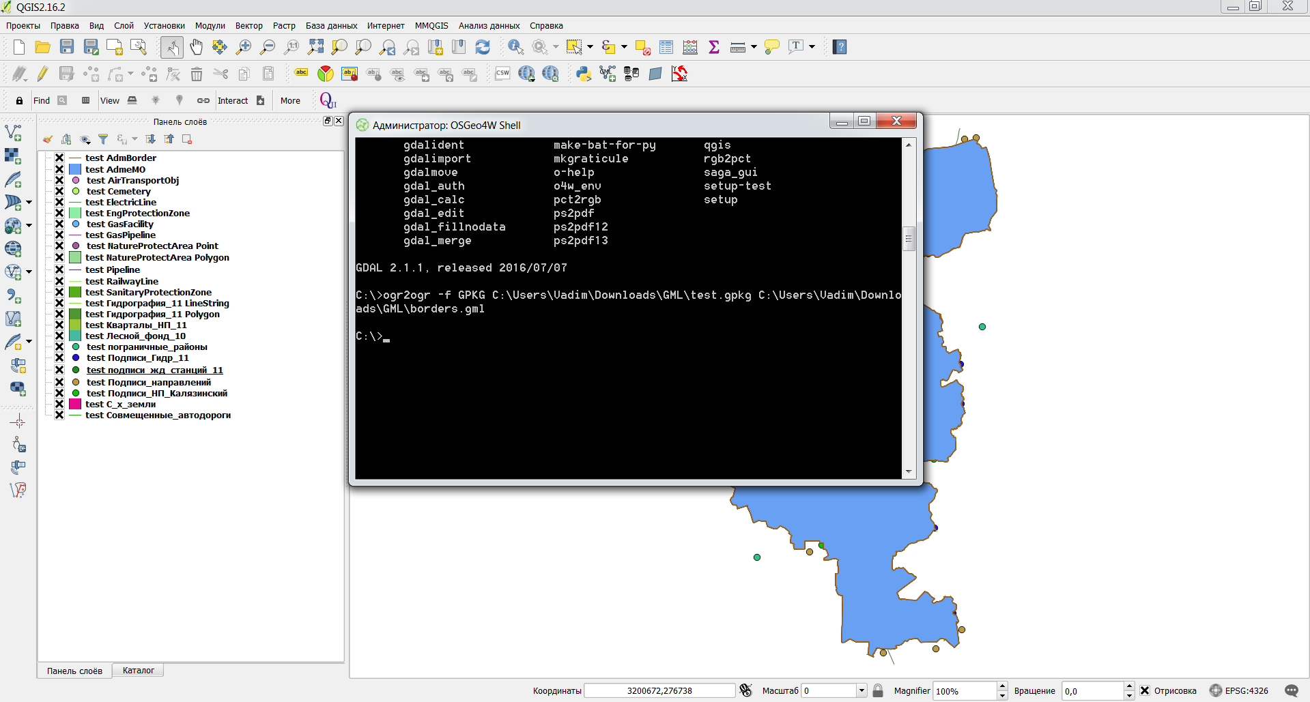This screenshot has width=1310, height=702.
Task: Expand the text annotation dropdown arrow
Action: pyautogui.click(x=812, y=47)
